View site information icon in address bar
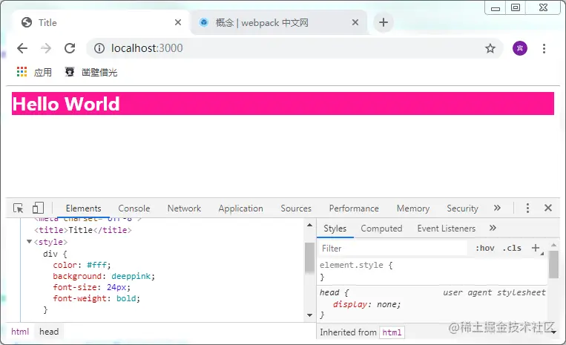Viewport: 566px width, 345px height. click(99, 48)
